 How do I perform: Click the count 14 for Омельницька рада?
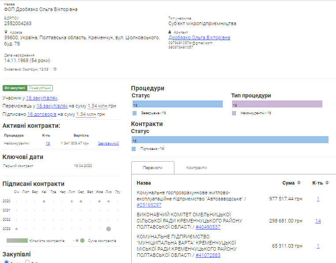[x=318, y=221]
